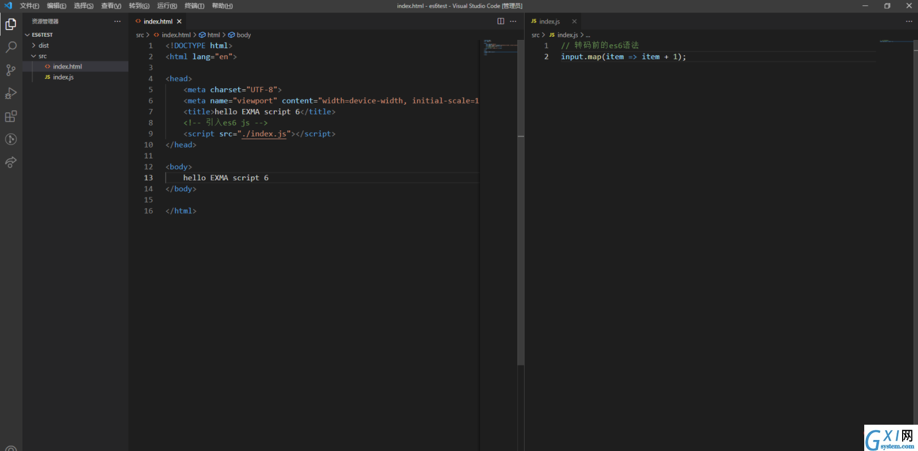Click src breadcrumb in index.html editor

[x=140, y=35]
